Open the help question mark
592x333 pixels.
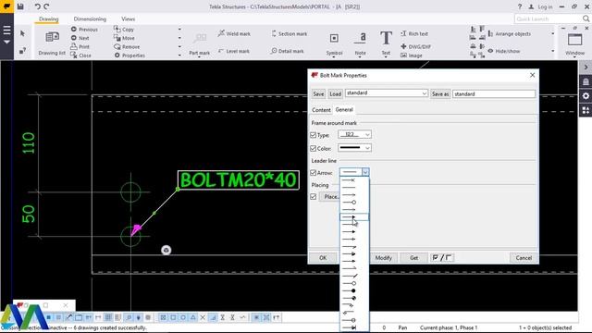[520, 6]
